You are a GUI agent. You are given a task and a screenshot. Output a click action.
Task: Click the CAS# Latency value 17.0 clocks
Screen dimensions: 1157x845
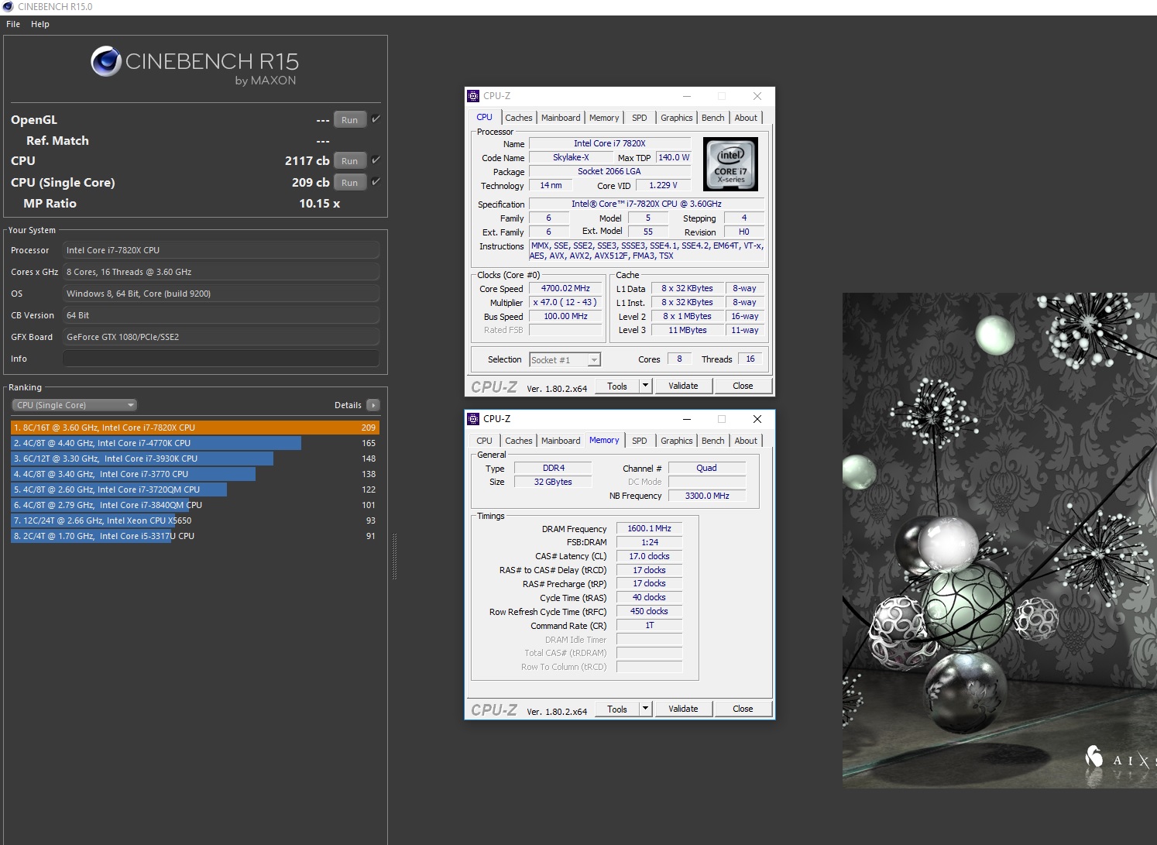coord(649,556)
